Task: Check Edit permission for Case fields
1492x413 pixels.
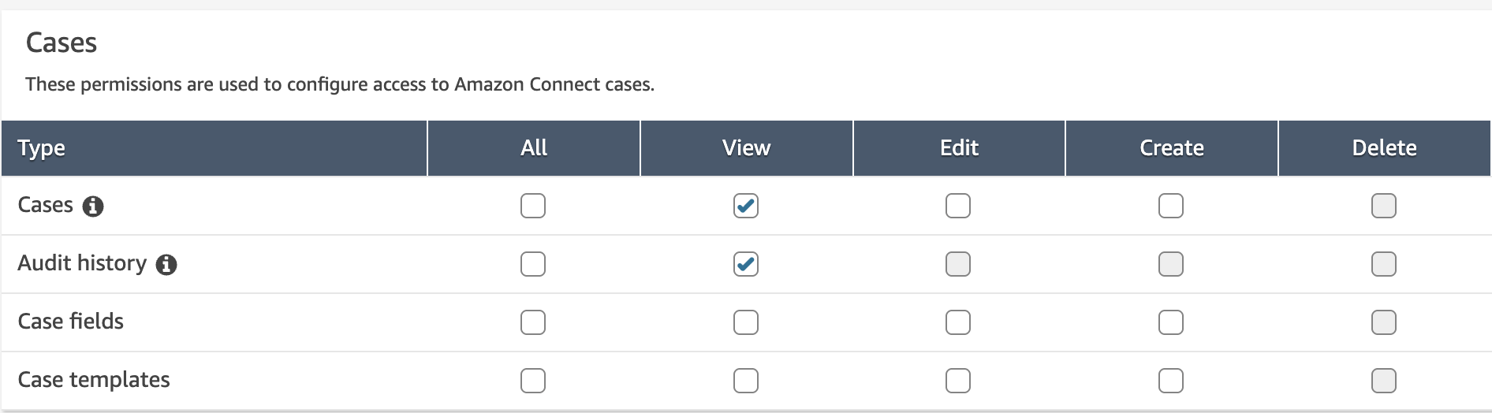Action: [958, 322]
